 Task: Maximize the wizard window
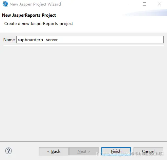click(x=144, y=4)
